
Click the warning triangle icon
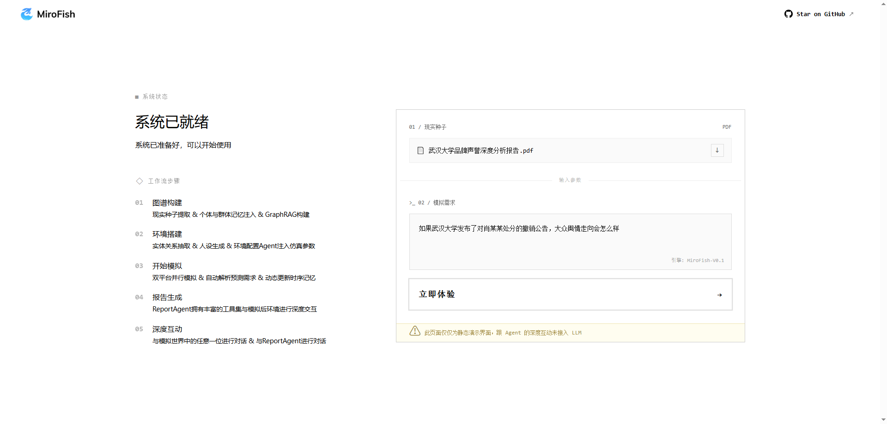pos(415,331)
